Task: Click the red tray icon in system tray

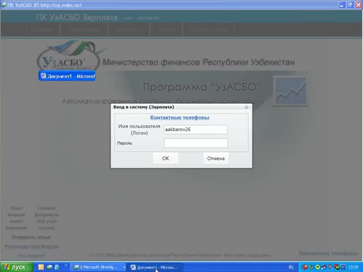Action: tap(305, 267)
